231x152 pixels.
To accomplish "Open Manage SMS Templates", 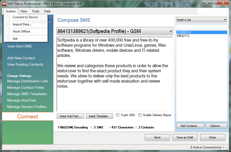I will [27, 94].
